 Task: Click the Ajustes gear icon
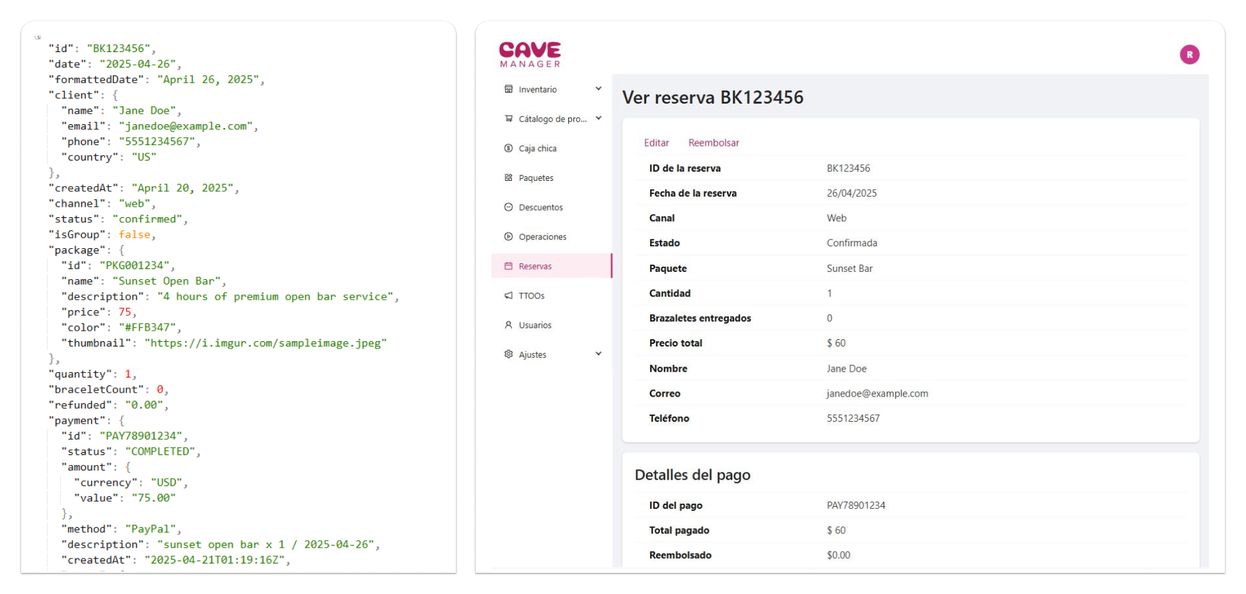tap(508, 354)
